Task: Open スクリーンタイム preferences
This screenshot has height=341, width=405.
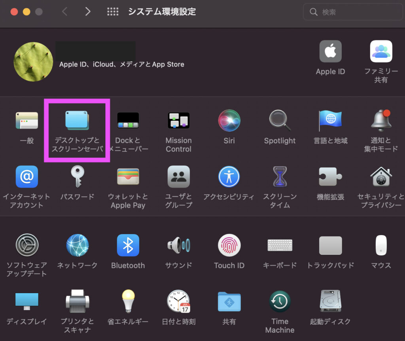Action: pos(280,177)
